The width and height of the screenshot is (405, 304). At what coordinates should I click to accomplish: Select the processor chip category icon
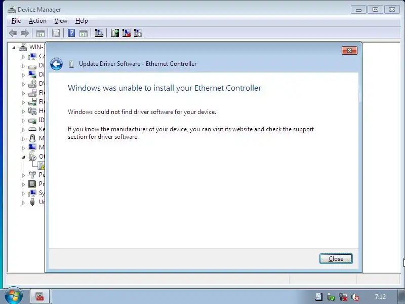pyautogui.click(x=32, y=184)
